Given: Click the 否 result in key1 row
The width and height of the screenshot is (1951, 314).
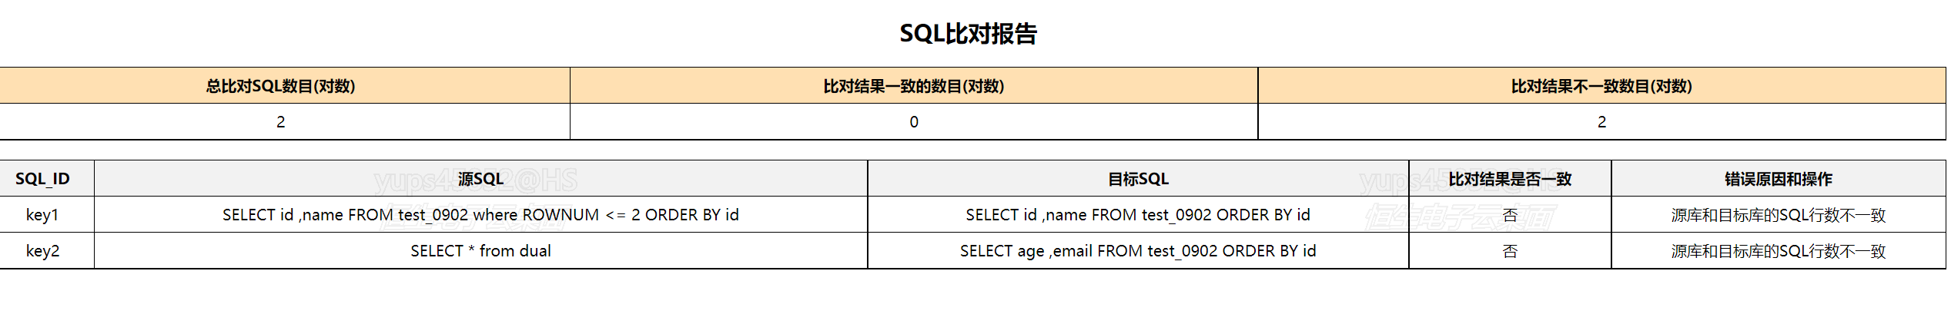Looking at the screenshot, I should [x=1510, y=215].
